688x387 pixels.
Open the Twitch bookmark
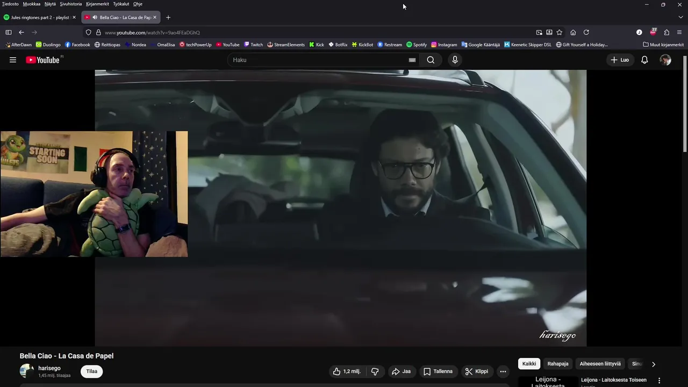coord(253,45)
